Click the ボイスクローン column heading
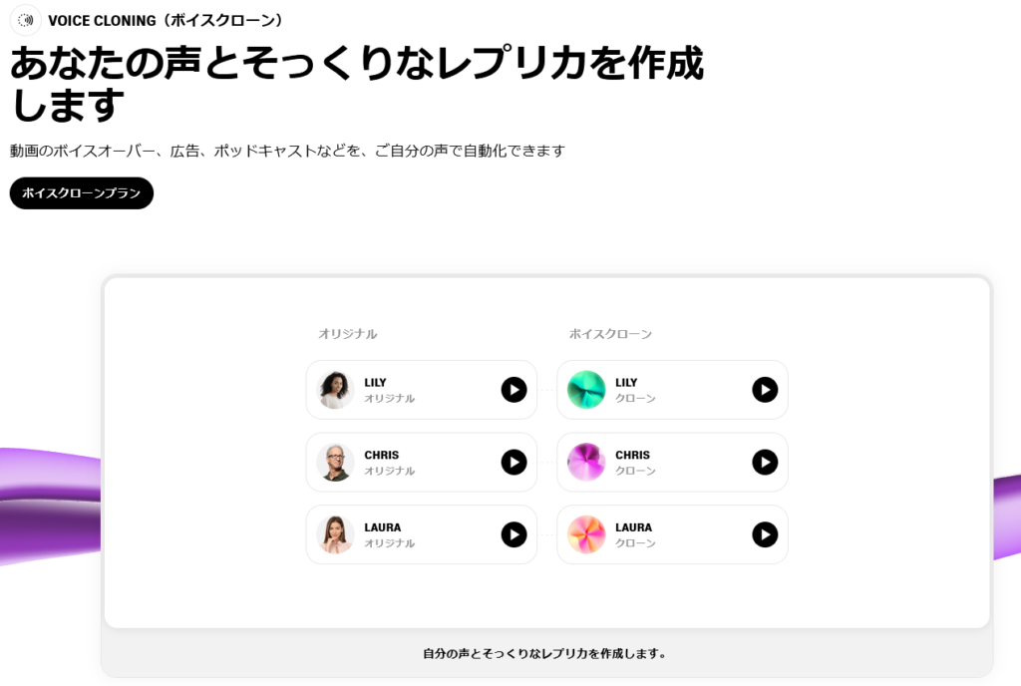Image resolution: width=1021 pixels, height=686 pixels. [610, 334]
